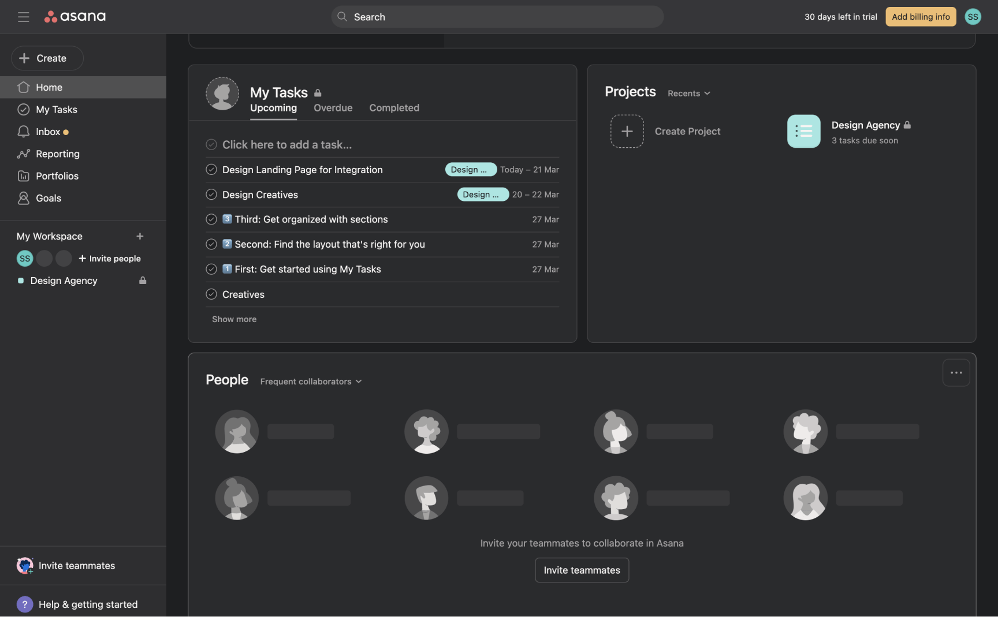Click the Asana logo
998x624 pixels.
click(x=75, y=16)
